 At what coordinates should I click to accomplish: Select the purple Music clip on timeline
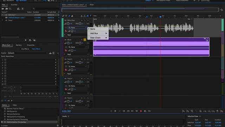[151, 47]
